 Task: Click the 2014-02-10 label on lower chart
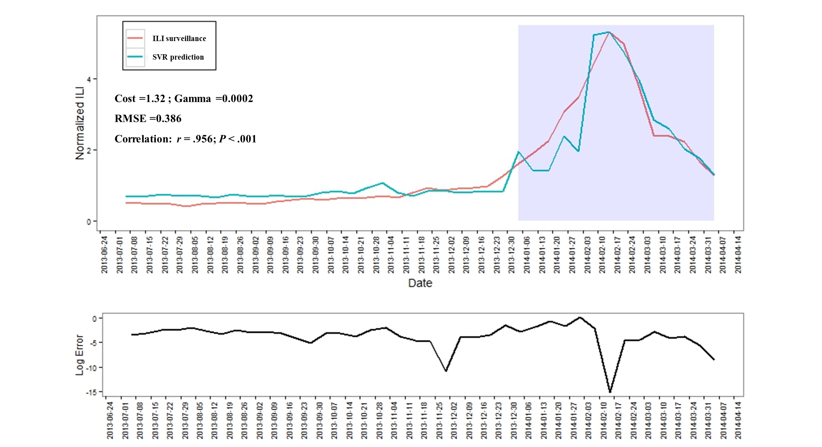click(x=604, y=421)
